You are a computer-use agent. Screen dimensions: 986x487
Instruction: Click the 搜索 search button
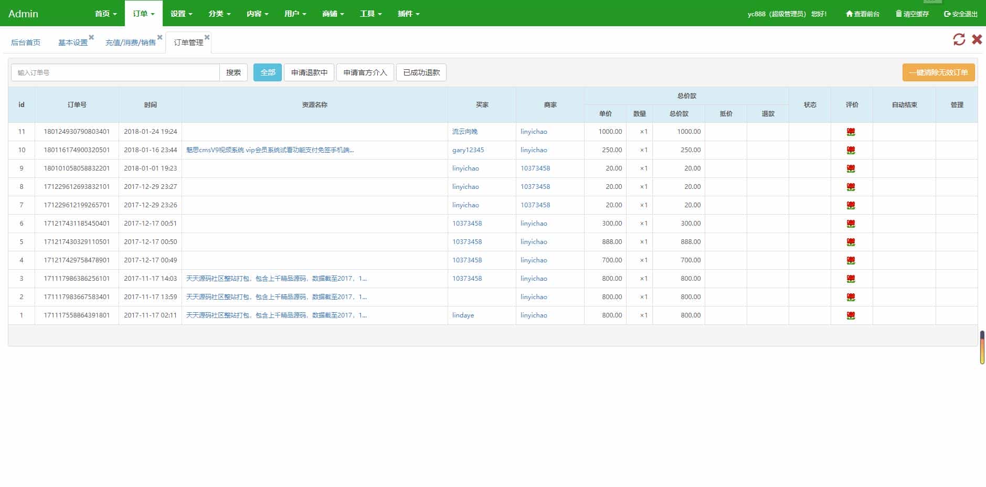coord(234,72)
